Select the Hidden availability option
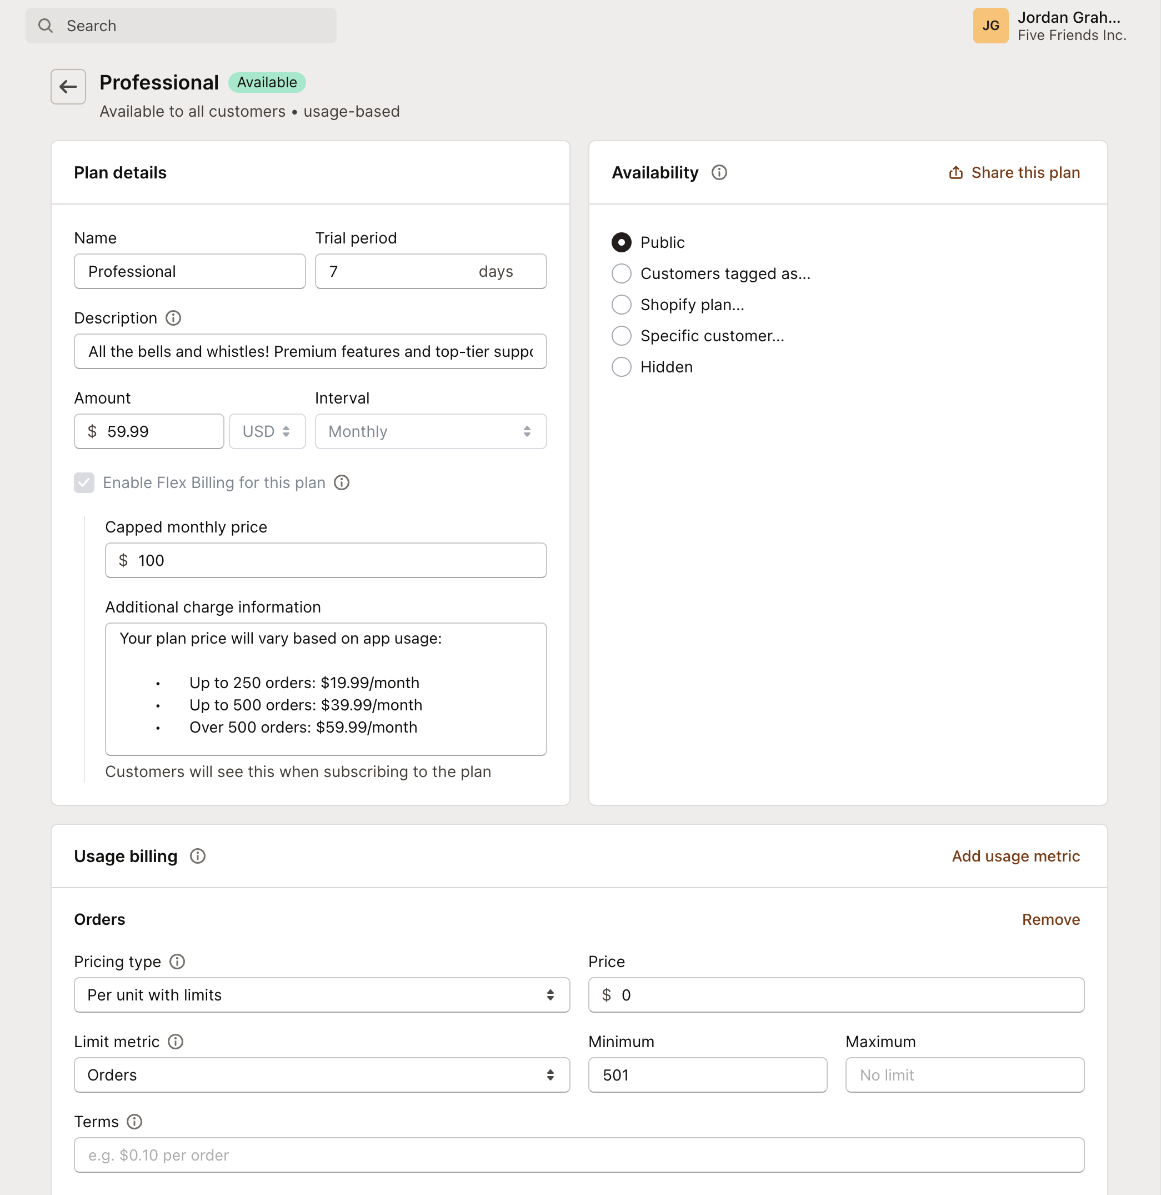 (620, 367)
